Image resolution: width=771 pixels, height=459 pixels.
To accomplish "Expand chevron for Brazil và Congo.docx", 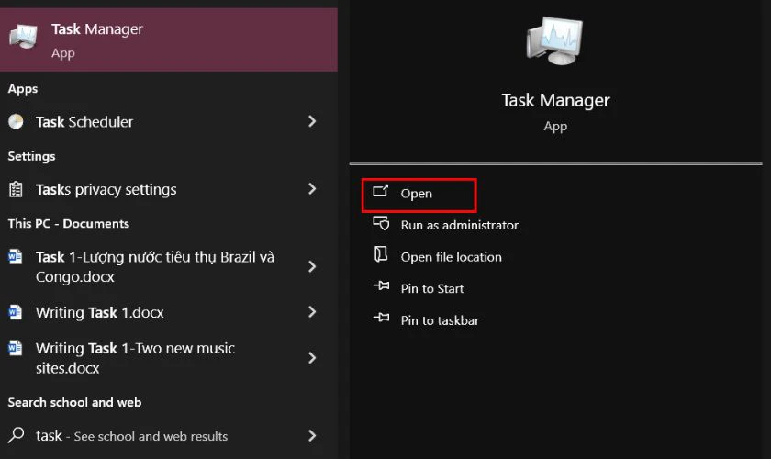I will [x=312, y=266].
